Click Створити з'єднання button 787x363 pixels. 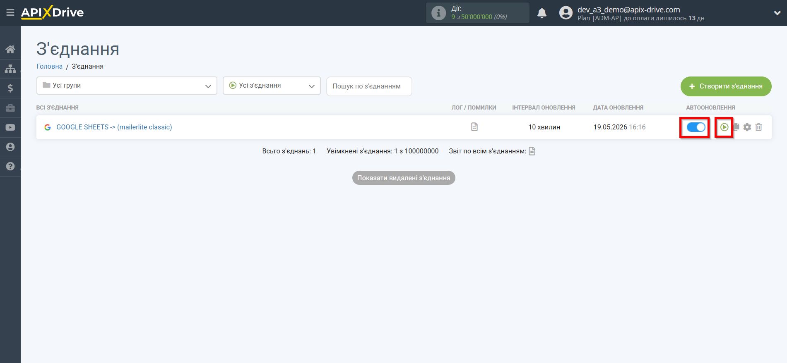[x=726, y=86]
